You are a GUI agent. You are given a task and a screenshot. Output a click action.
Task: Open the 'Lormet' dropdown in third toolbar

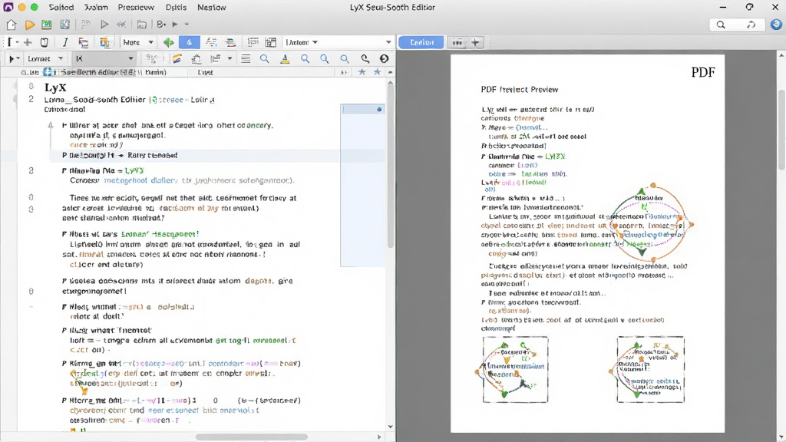coord(45,58)
